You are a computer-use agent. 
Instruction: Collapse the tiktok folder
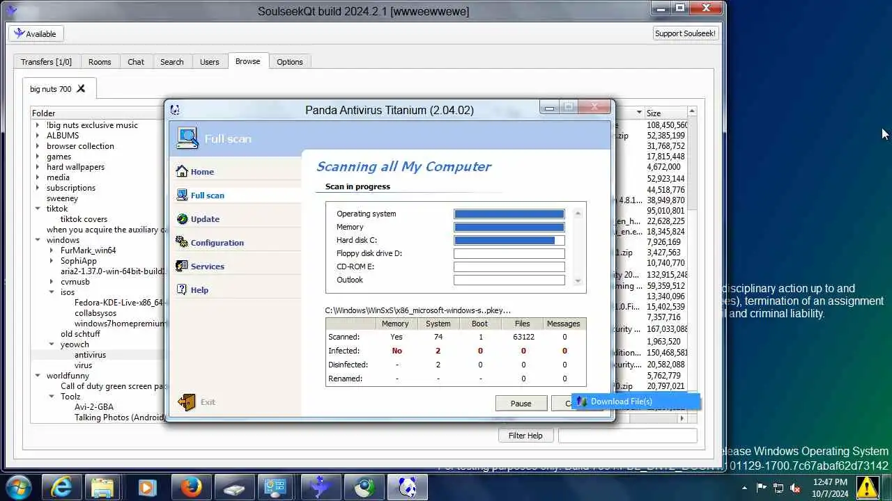coord(38,209)
